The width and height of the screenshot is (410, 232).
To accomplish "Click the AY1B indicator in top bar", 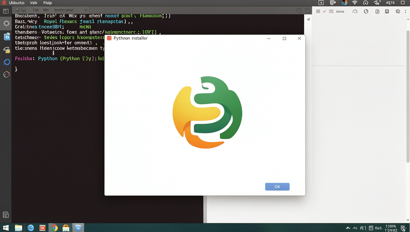I will coord(390,3).
